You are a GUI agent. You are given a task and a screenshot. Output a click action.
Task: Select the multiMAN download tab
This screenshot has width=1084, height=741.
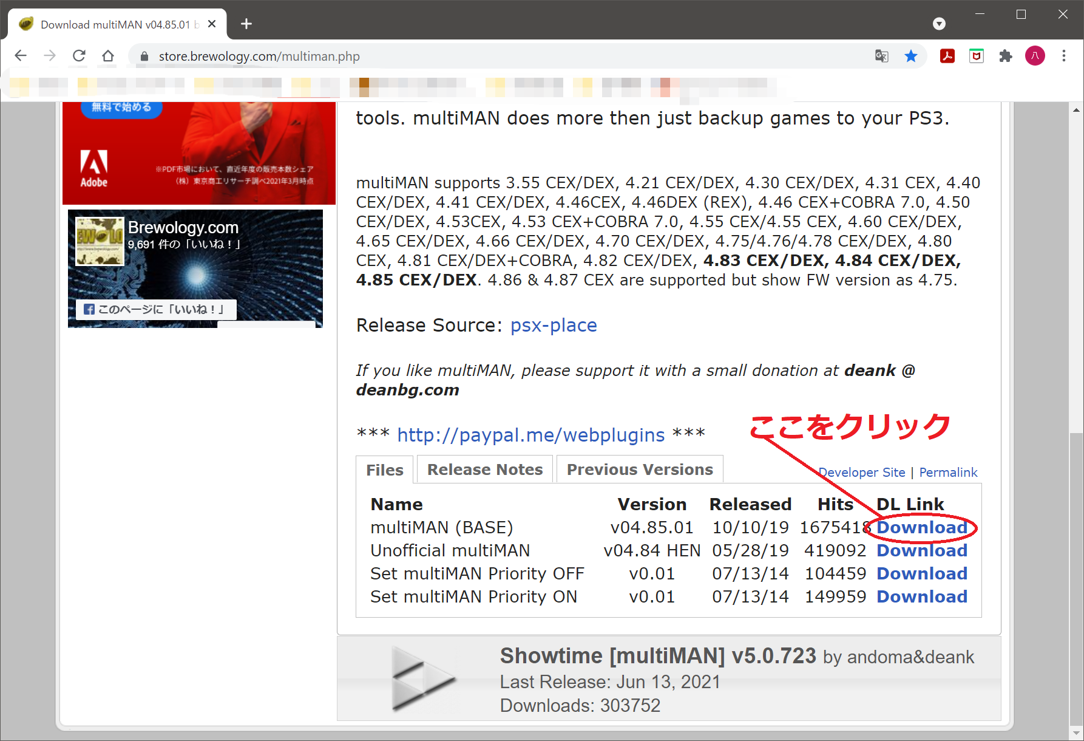(x=117, y=24)
